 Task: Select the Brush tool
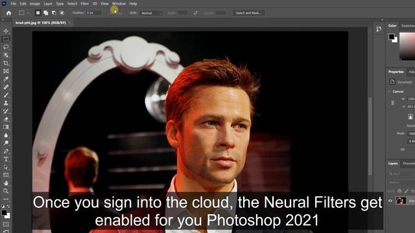(6, 95)
